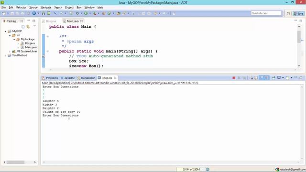Viewport: 306px width, 172px height.
Task: Open the Refactor menu
Action: (x=21, y=8)
